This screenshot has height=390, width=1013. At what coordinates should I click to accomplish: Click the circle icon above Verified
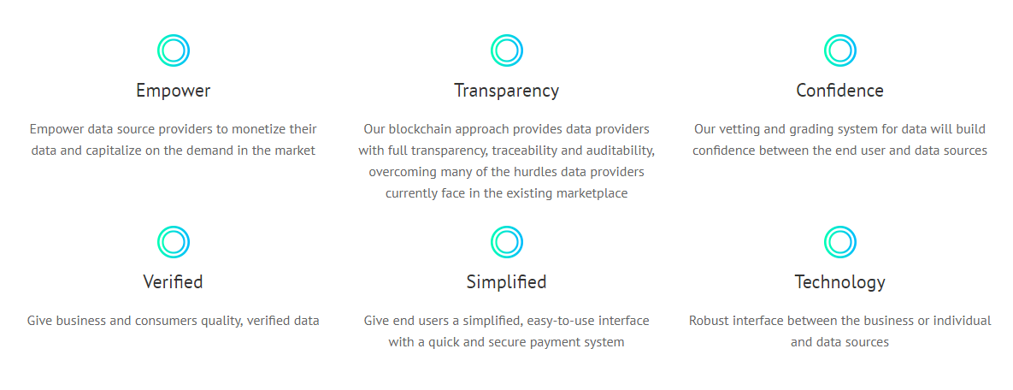pyautogui.click(x=174, y=242)
